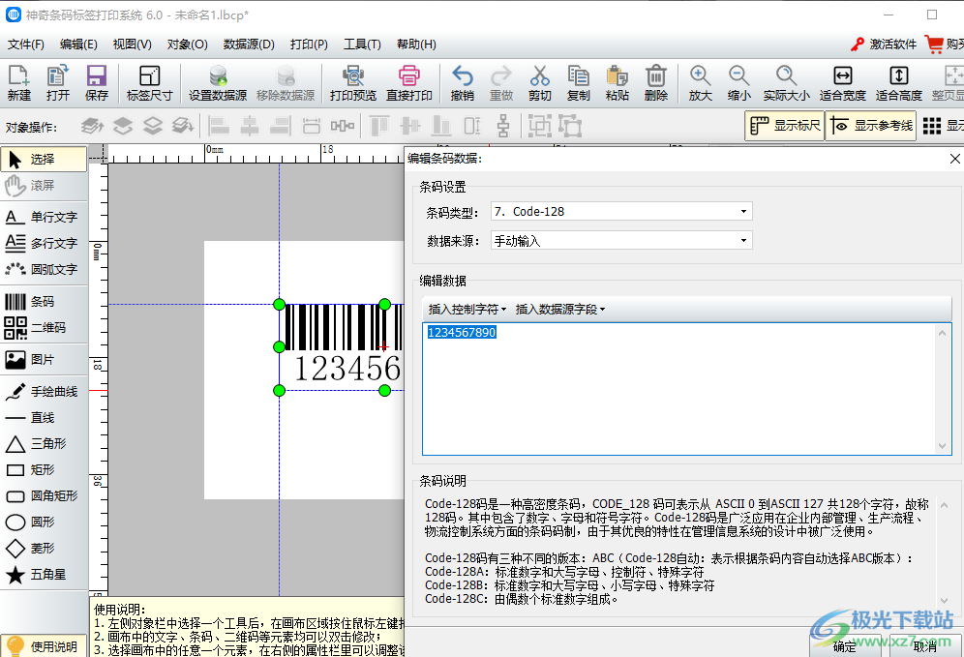Activate the 选择 pointer tool

point(43,160)
